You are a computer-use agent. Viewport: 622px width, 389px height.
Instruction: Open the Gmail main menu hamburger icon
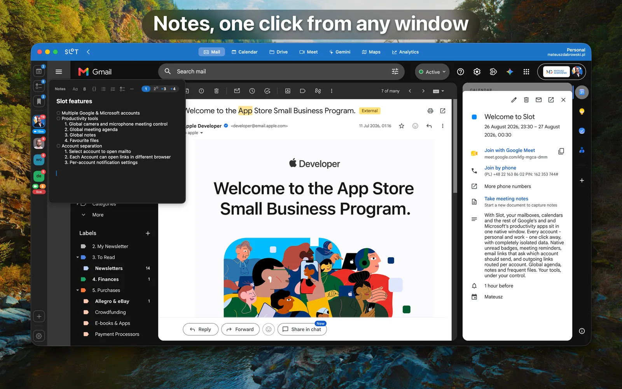click(59, 72)
